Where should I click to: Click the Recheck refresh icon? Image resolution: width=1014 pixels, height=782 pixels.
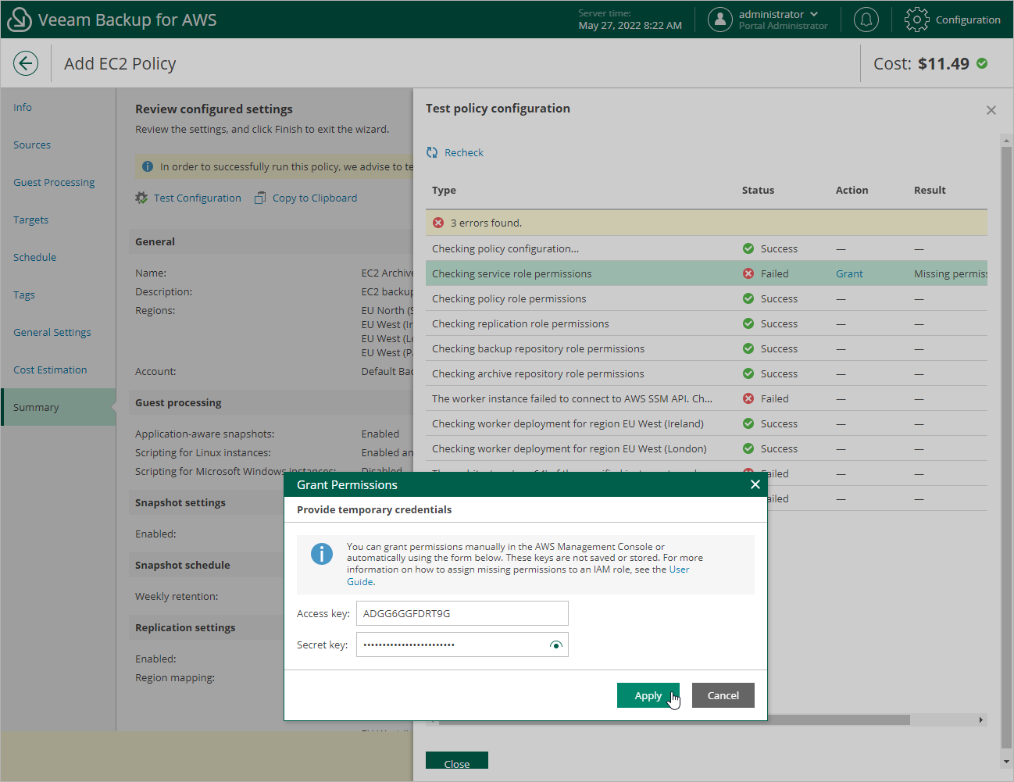[x=431, y=152]
